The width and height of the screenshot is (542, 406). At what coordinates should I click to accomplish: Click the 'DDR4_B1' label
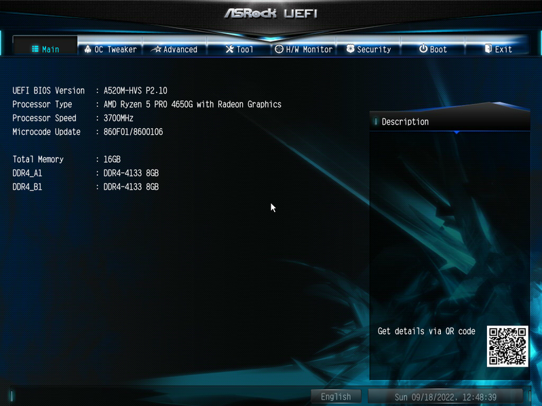point(27,187)
